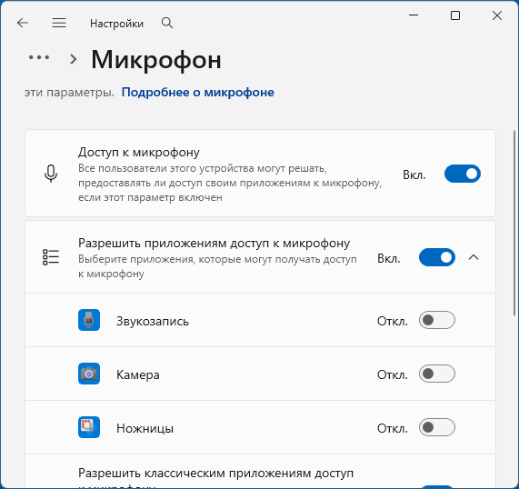The image size is (519, 489).
Task: Close the Настройки window
Action: [497, 15]
